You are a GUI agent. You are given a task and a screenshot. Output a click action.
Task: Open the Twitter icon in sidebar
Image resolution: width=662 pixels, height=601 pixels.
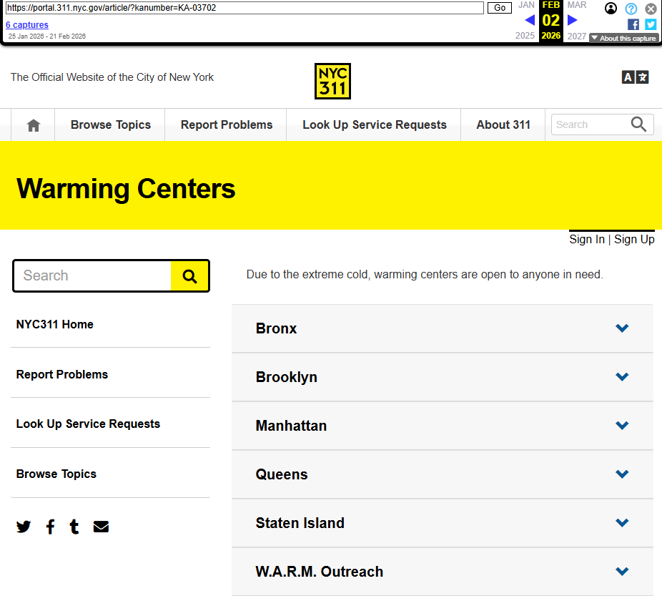tap(24, 527)
